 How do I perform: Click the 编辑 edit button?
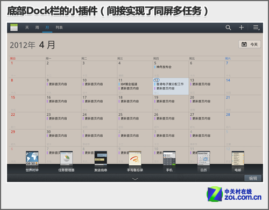point(253,178)
